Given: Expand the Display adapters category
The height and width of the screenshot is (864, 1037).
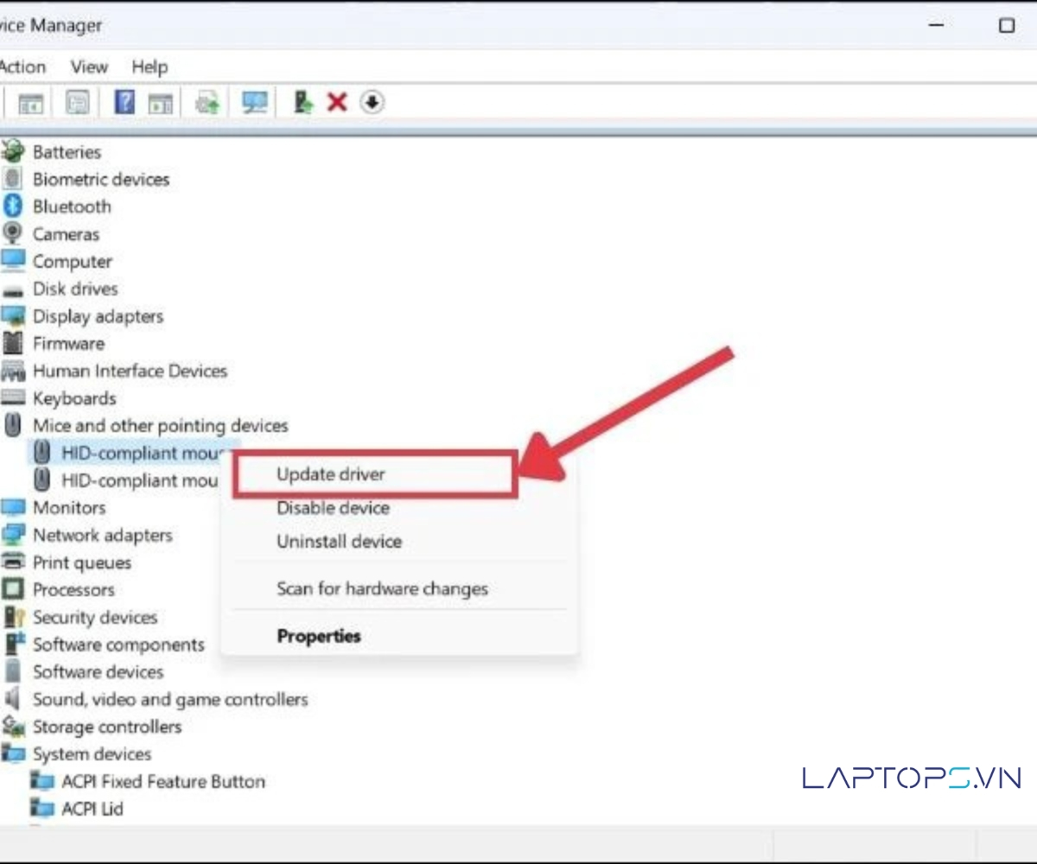Looking at the screenshot, I should 98,316.
